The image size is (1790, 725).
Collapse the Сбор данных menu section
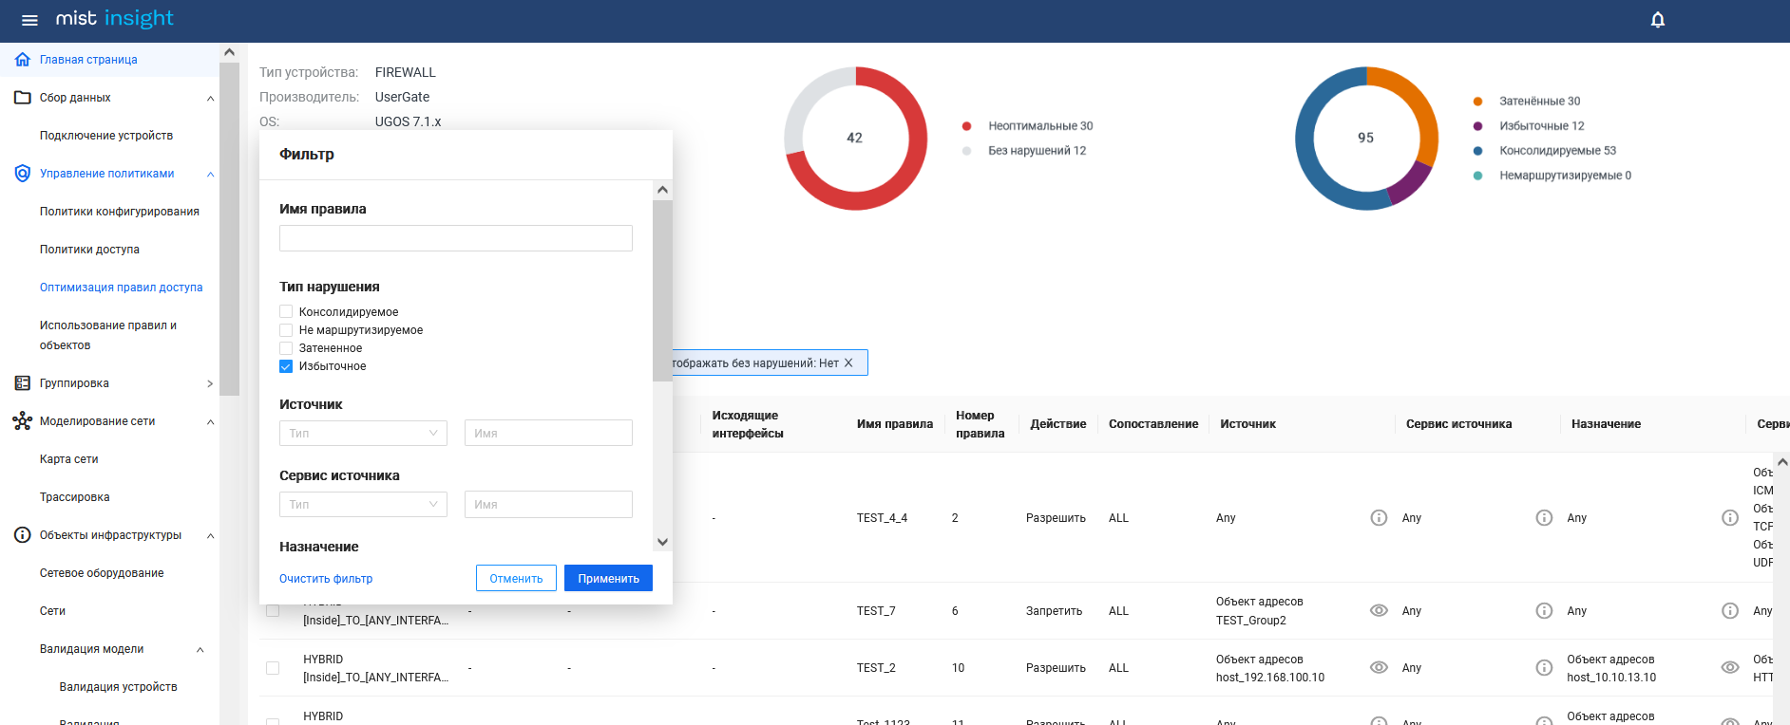pos(210,98)
